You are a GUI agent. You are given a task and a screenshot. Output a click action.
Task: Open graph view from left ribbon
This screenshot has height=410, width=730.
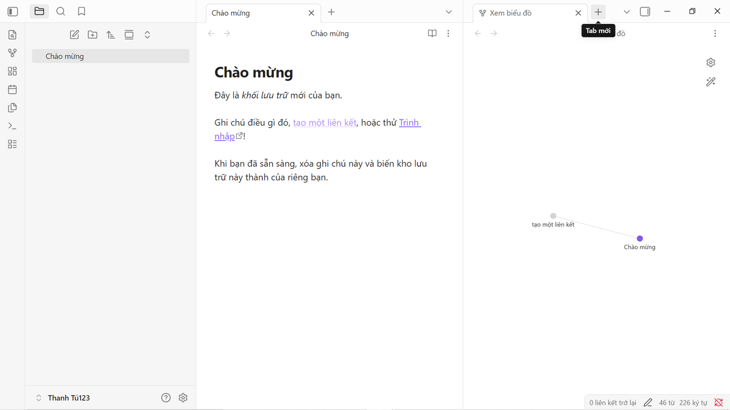click(13, 53)
